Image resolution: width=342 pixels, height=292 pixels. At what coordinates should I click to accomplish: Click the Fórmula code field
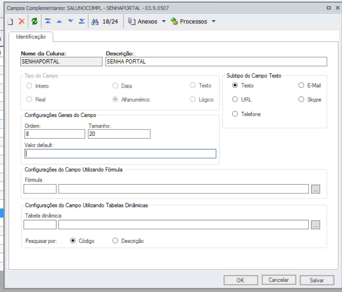point(40,189)
